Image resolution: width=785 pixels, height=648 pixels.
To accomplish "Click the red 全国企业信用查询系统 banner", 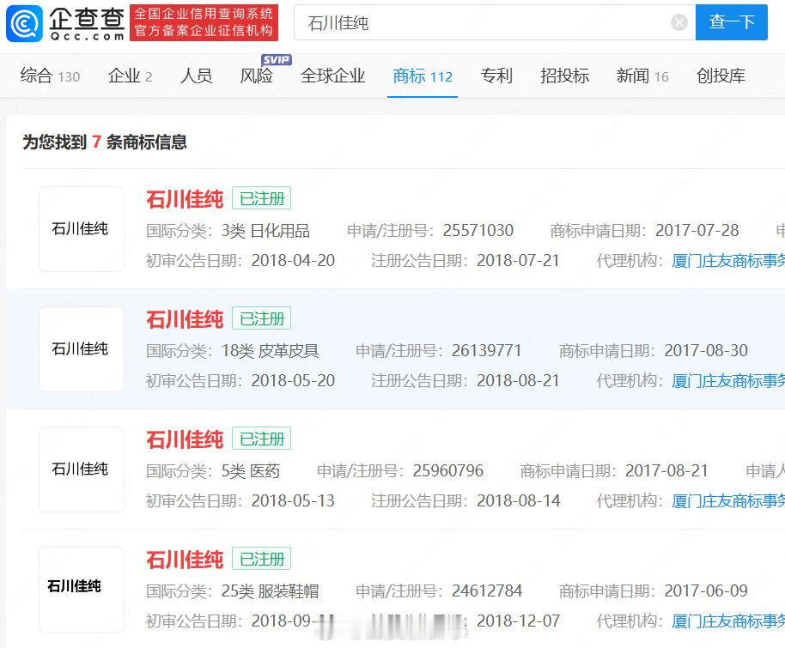I will coord(204,22).
